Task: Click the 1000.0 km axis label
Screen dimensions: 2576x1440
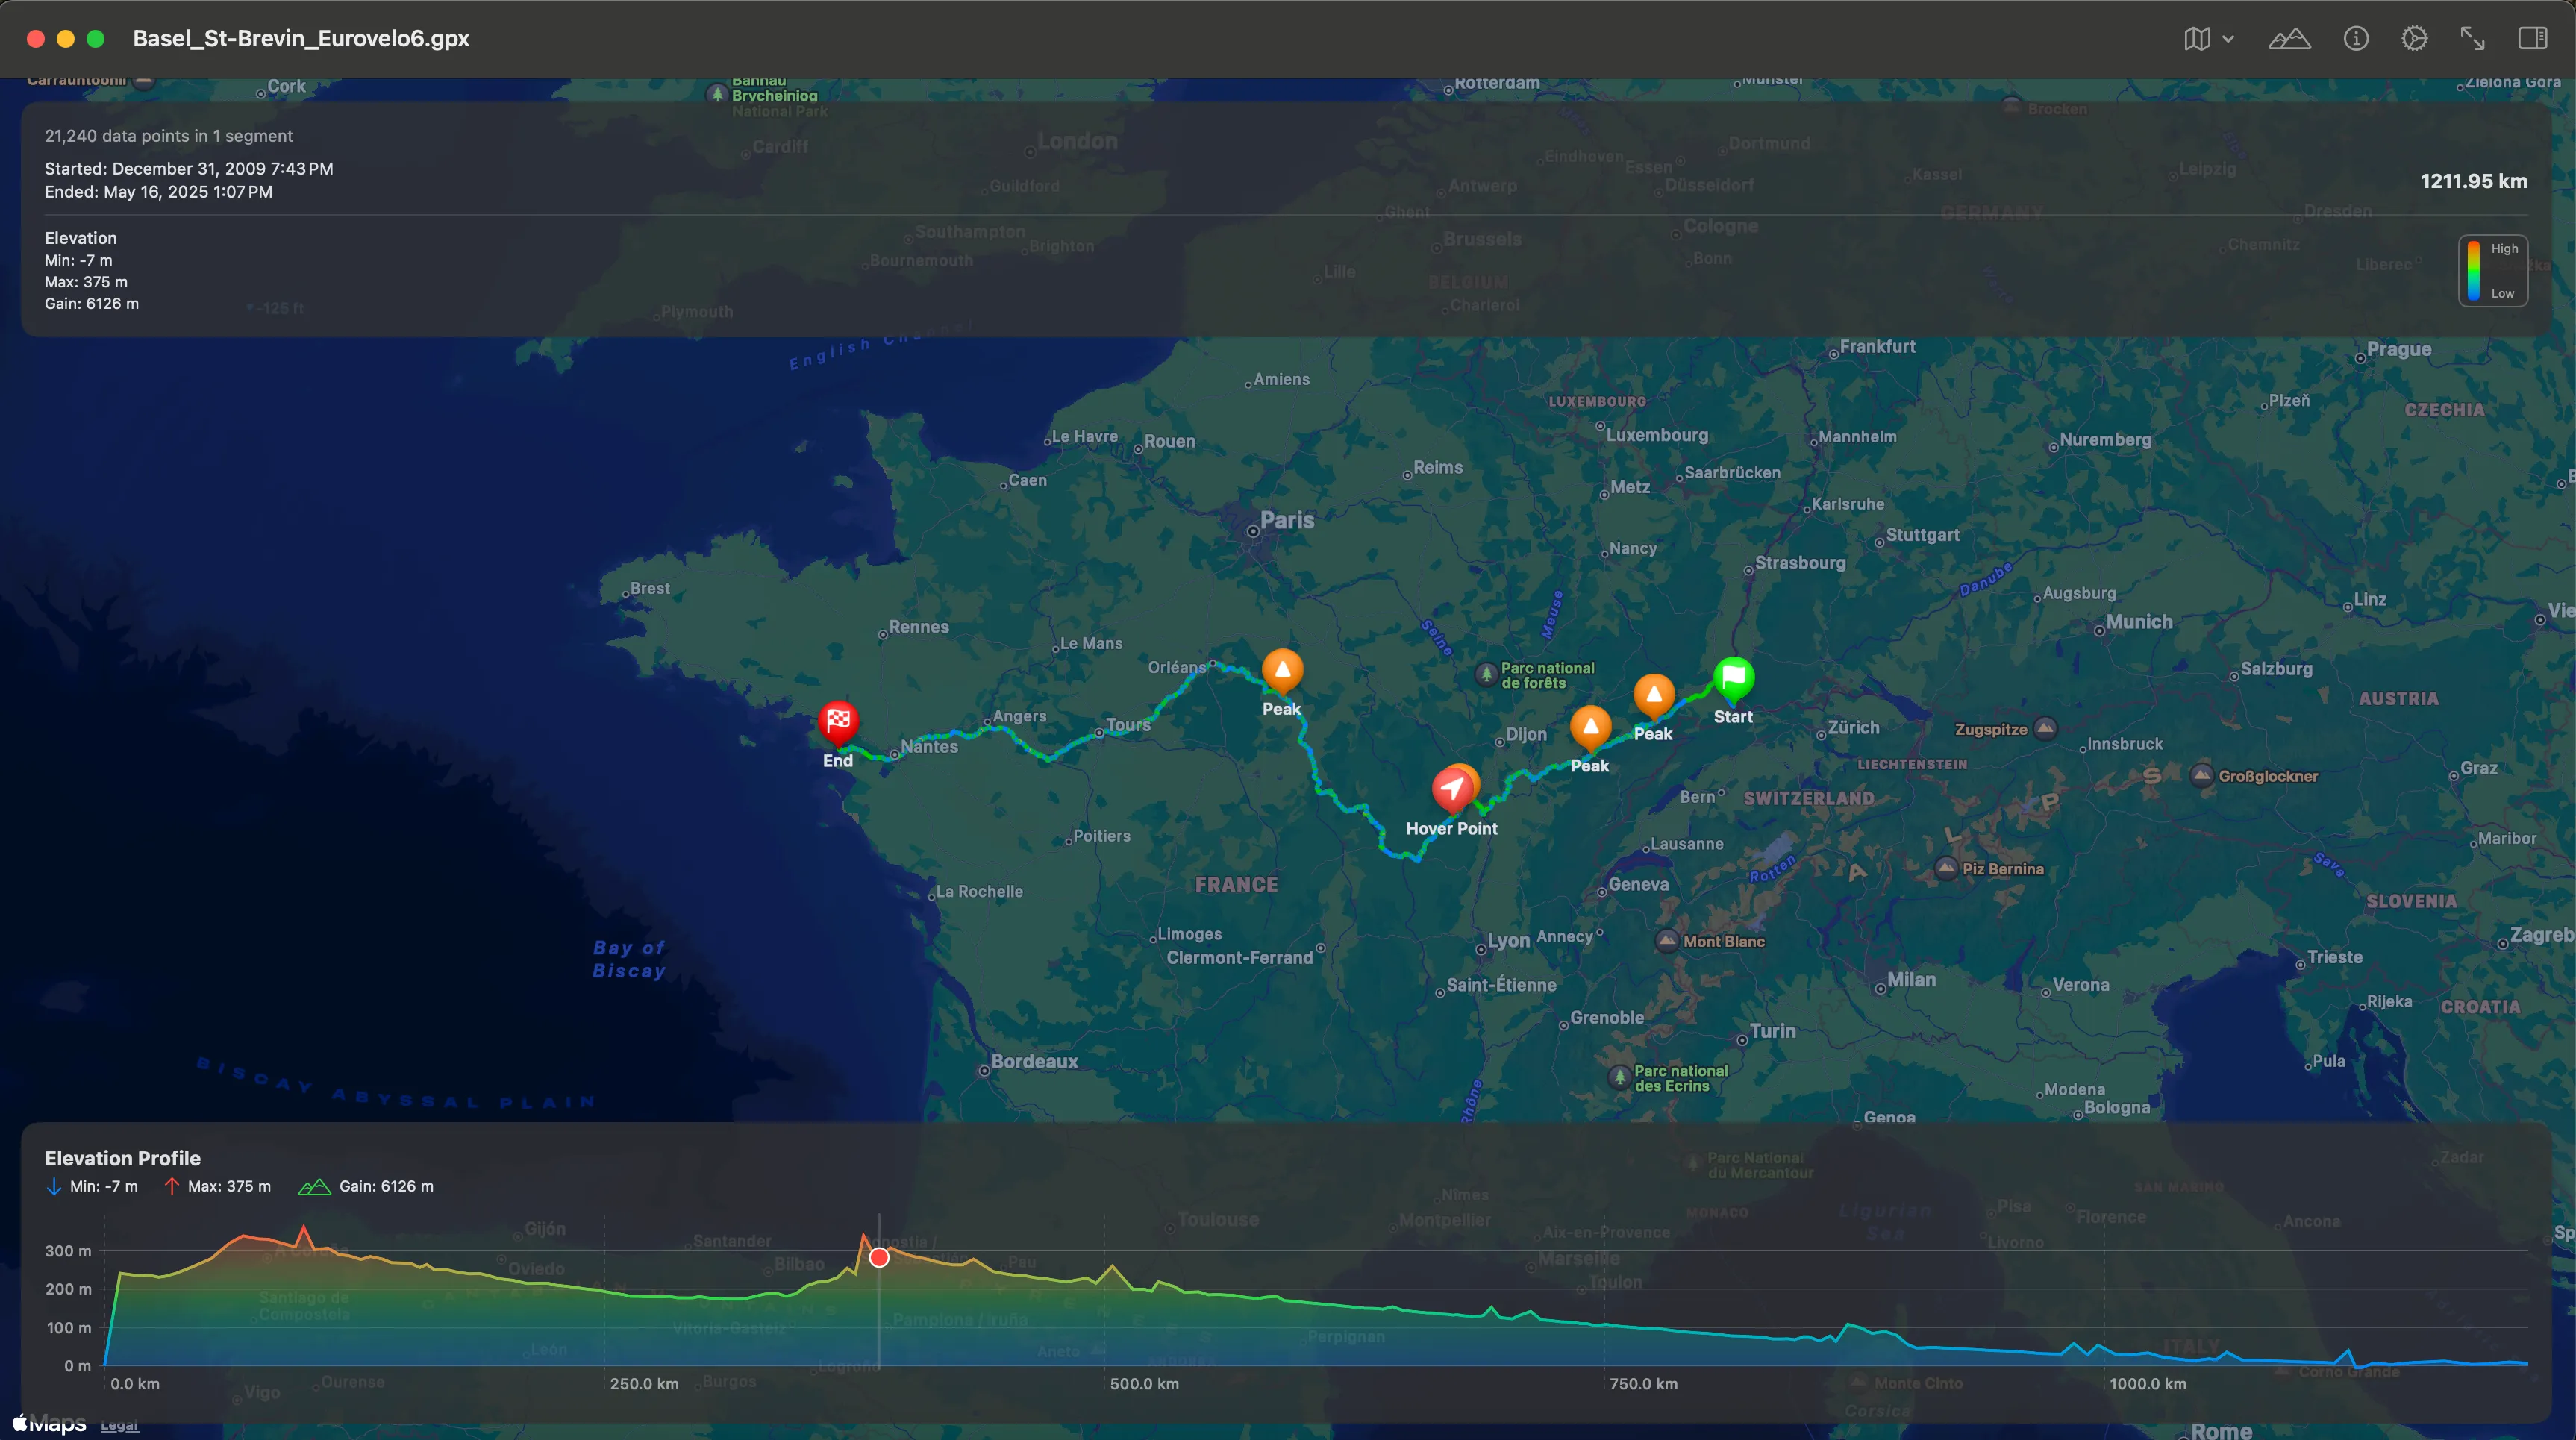Action: (2148, 1384)
